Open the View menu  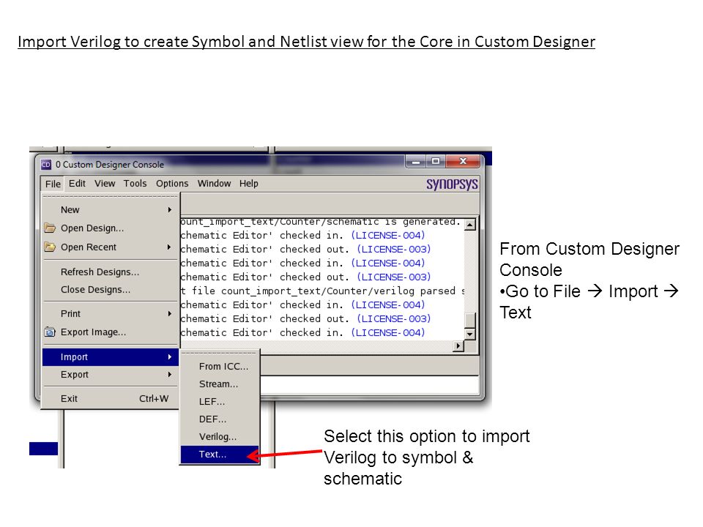coord(105,183)
